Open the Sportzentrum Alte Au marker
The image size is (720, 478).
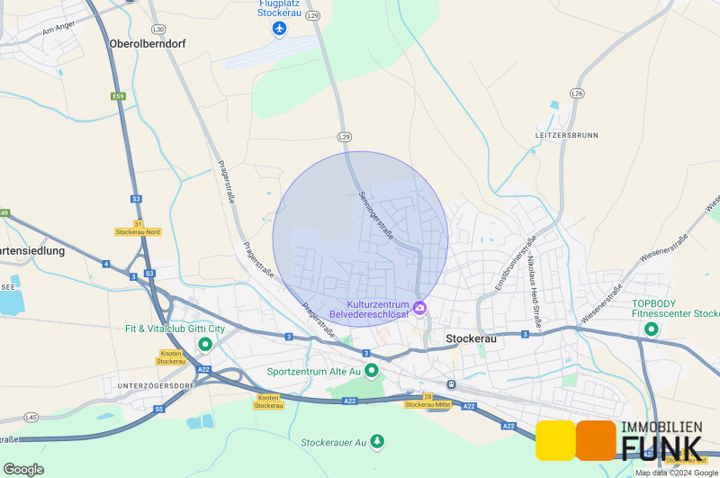372,371
